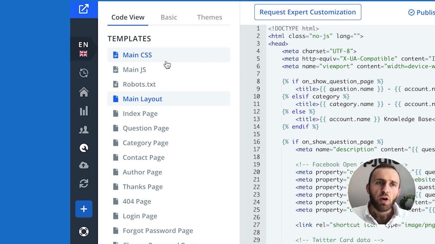The image size is (435, 244).
Task: Open the external link icon at sidebar top
Action: click(84, 9)
